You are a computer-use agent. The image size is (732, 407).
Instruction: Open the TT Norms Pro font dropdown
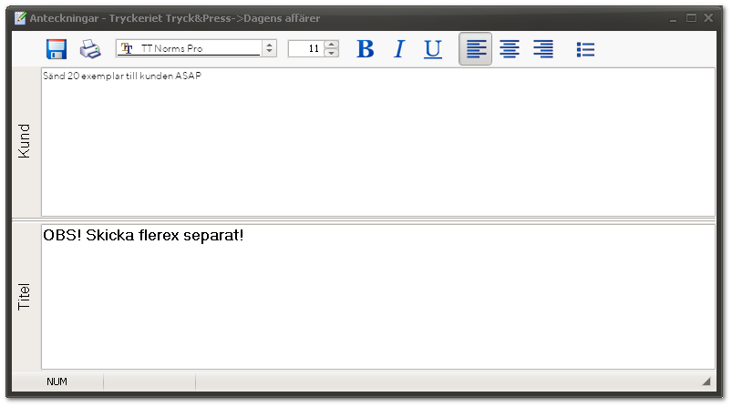269,48
